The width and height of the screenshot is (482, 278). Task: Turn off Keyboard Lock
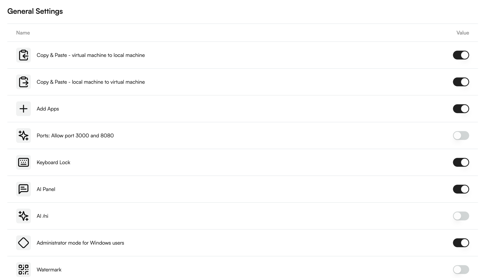pyautogui.click(x=461, y=162)
